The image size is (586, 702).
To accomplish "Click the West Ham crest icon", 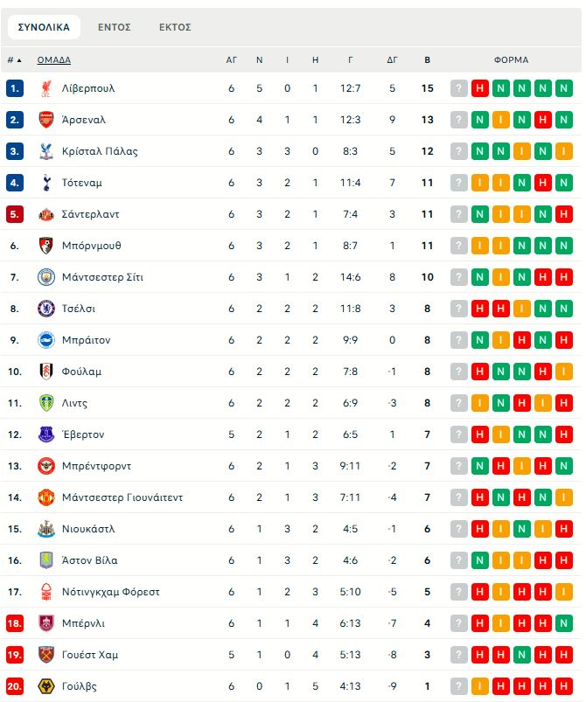I will tap(46, 655).
